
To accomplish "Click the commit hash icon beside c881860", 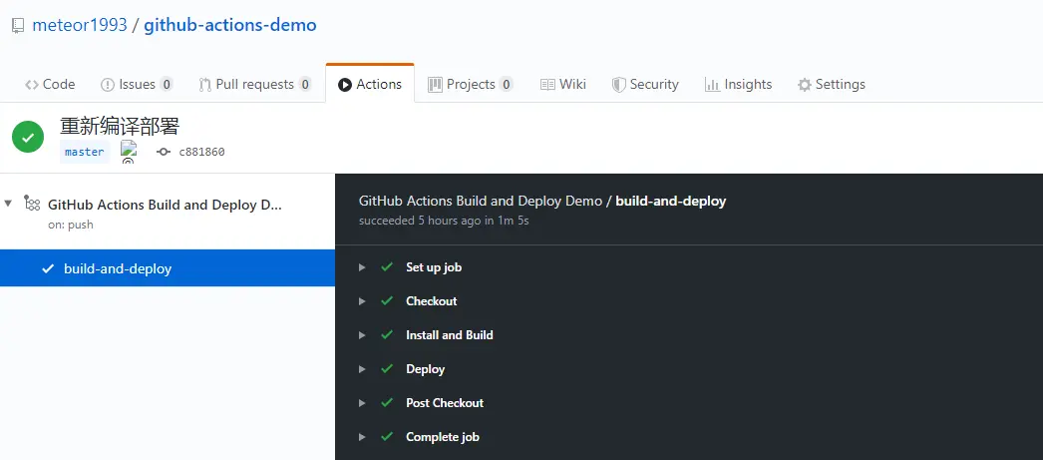I will 164,152.
